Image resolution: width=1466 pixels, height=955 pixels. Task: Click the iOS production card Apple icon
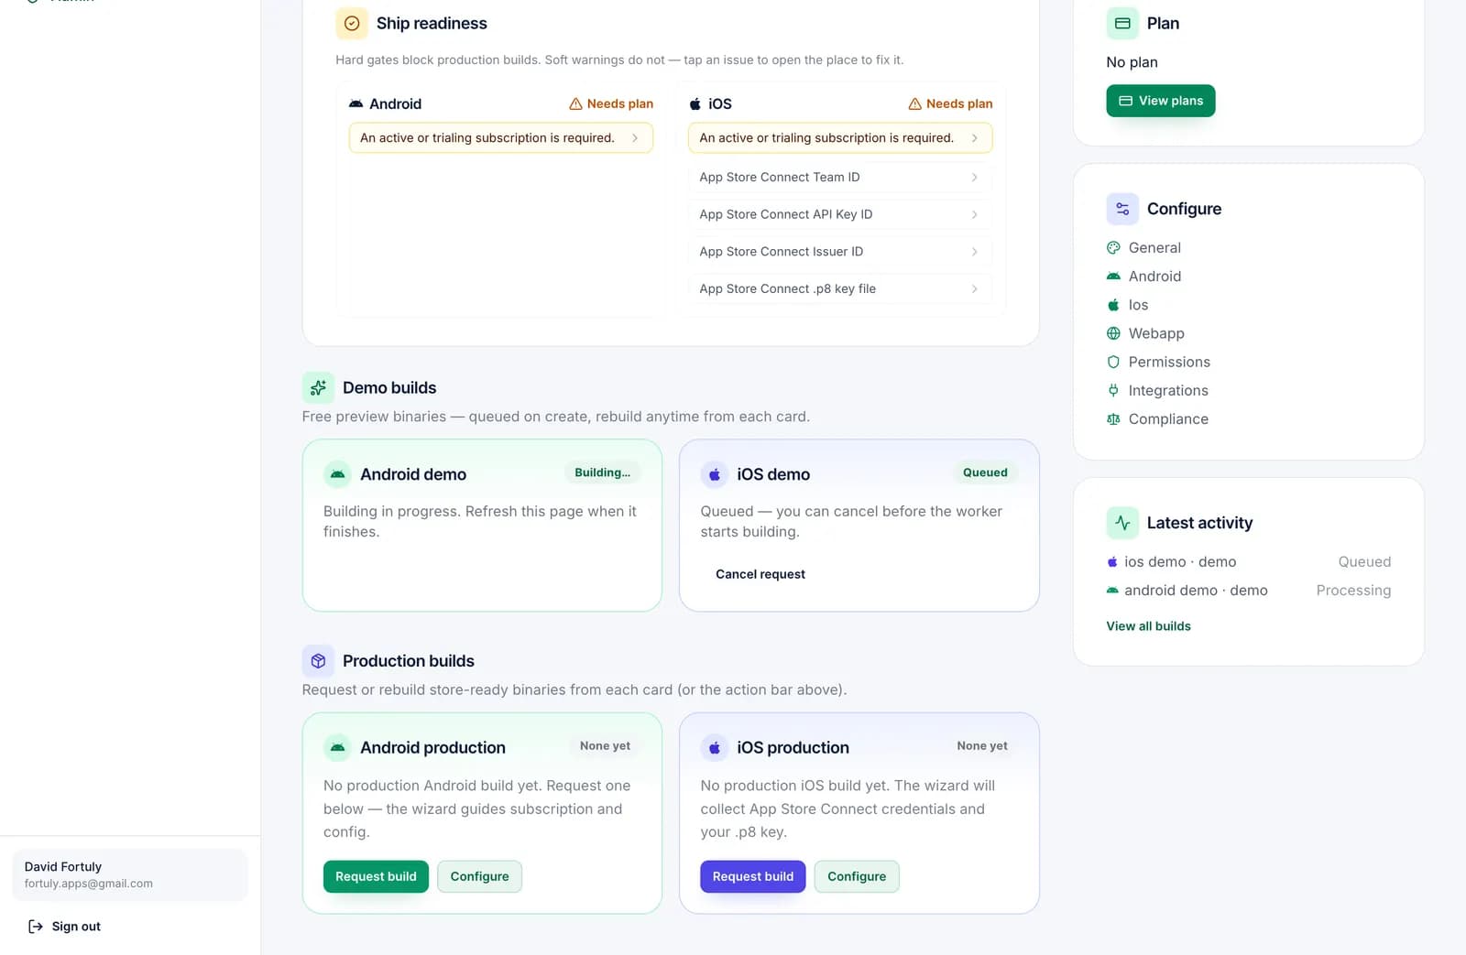(715, 748)
